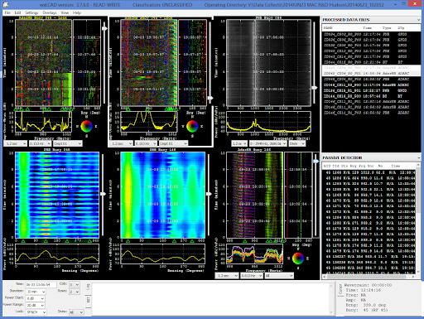Screen dimensions: 424x319
Task: Select the highlighted AdaptNB file row in list
Action: point(371,68)
